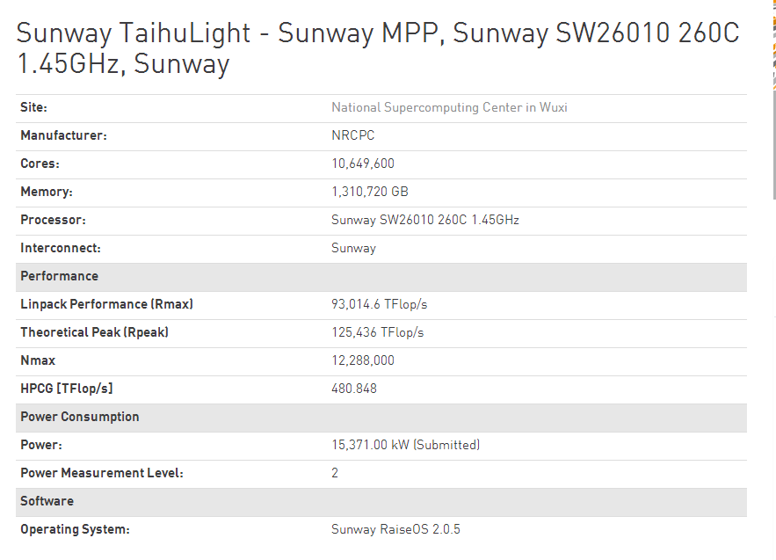Click the HPCG value 480.848
776x560 pixels.
tap(353, 389)
